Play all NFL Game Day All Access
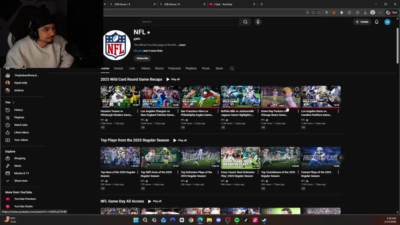This screenshot has height=225, width=400. (155, 201)
